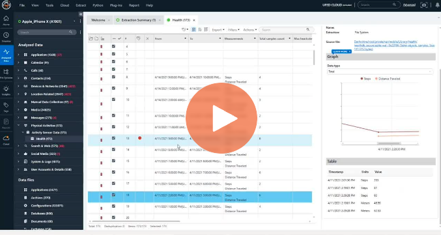
Task: Toggle checkbox for row 13
Action: tap(113, 138)
